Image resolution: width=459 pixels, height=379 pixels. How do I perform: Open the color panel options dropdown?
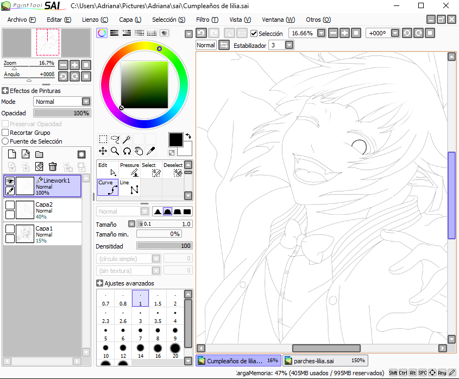(x=188, y=34)
